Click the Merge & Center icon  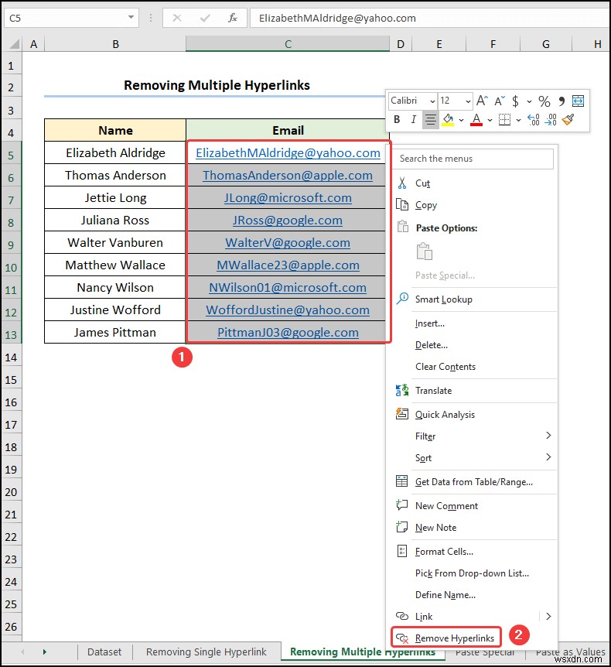click(579, 101)
